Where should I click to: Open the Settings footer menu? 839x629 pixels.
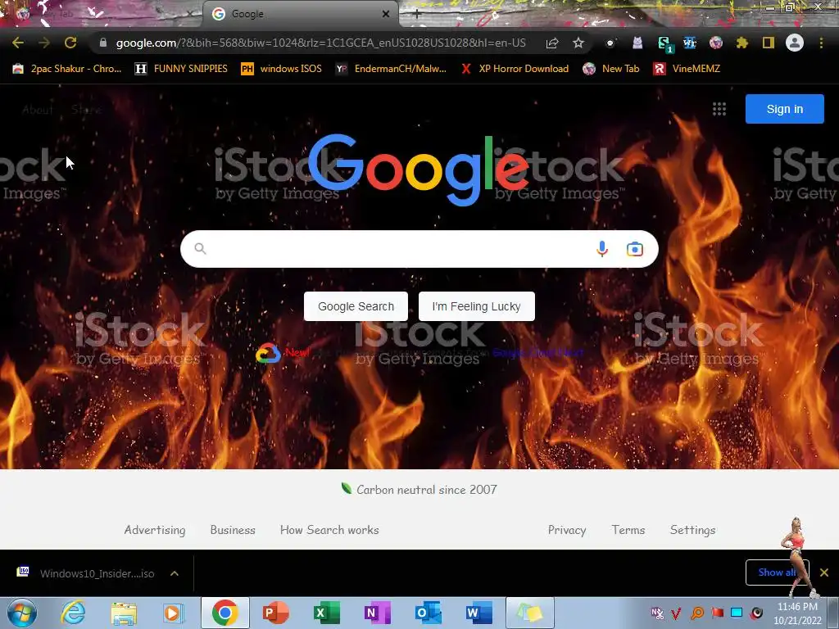point(692,530)
